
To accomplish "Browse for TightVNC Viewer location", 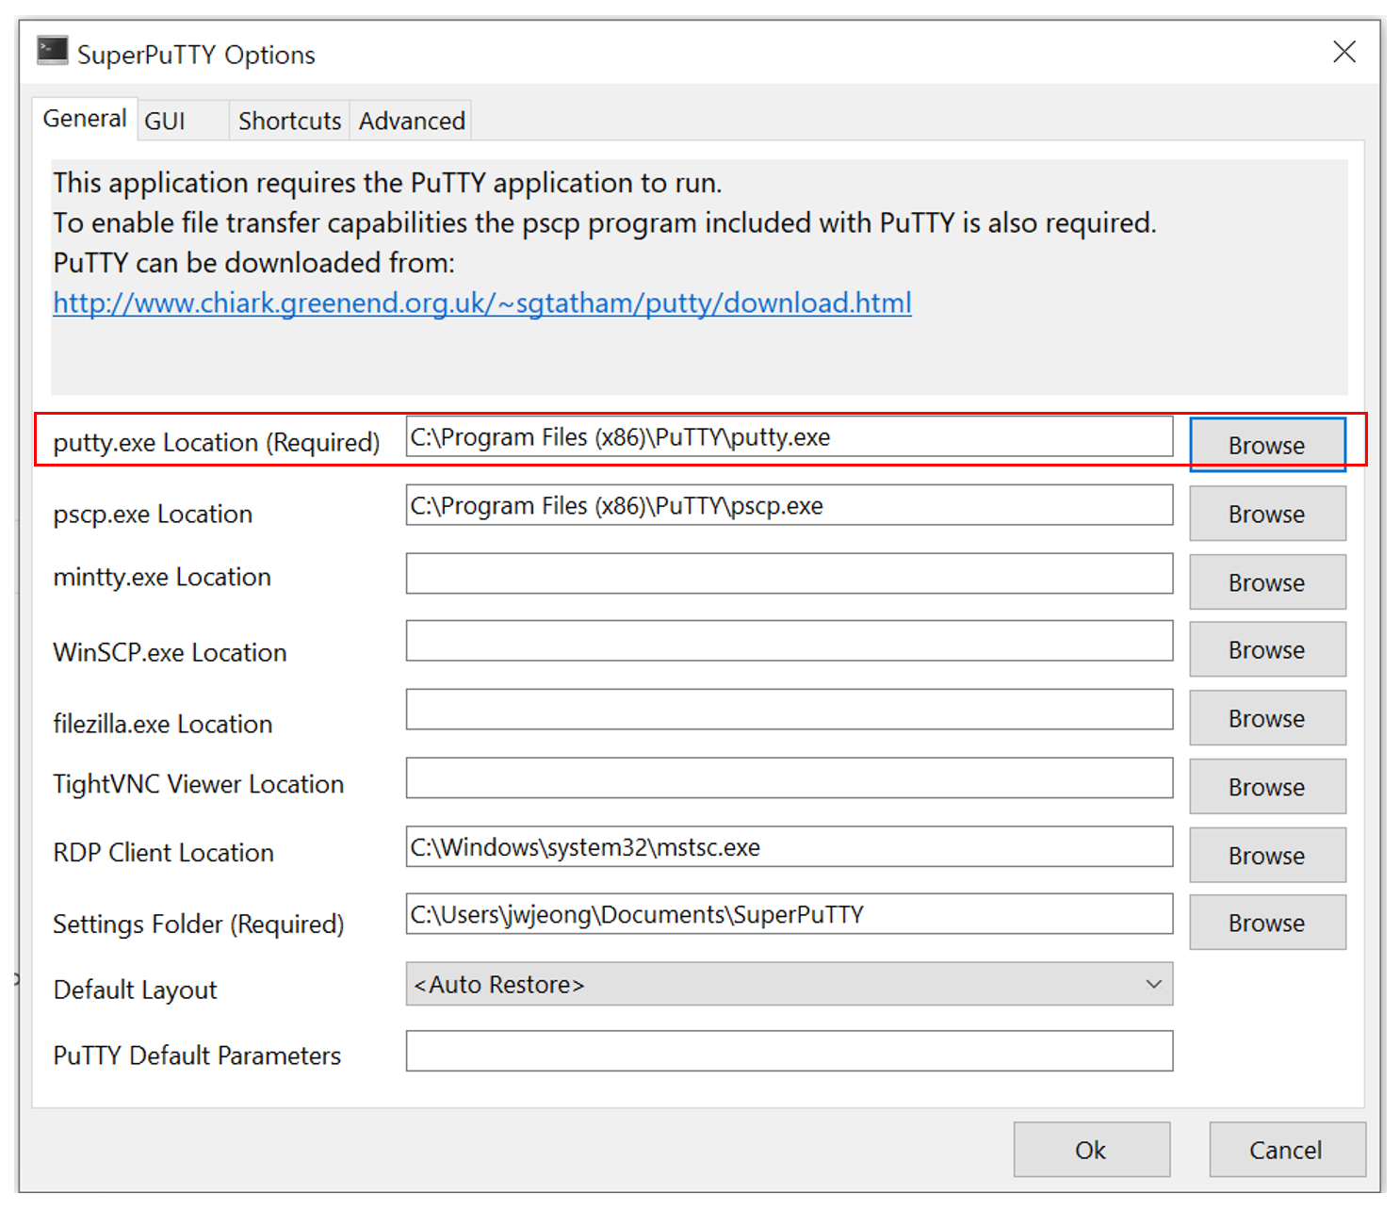I will (x=1267, y=787).
